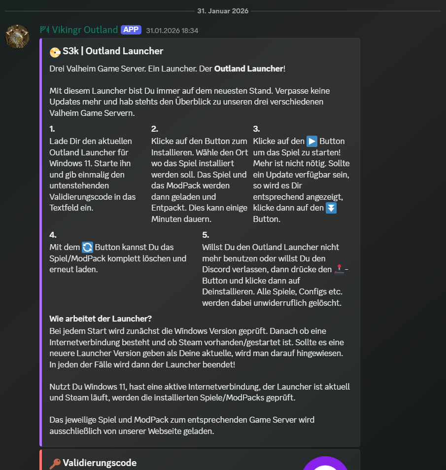Click the step 1 heading number
Image resolution: width=446 pixels, height=470 pixels.
pyautogui.click(x=52, y=129)
